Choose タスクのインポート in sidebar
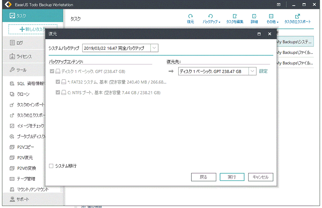 27,105
